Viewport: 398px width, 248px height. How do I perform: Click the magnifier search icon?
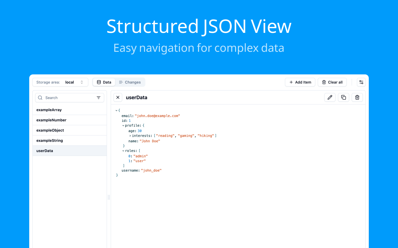pos(40,98)
